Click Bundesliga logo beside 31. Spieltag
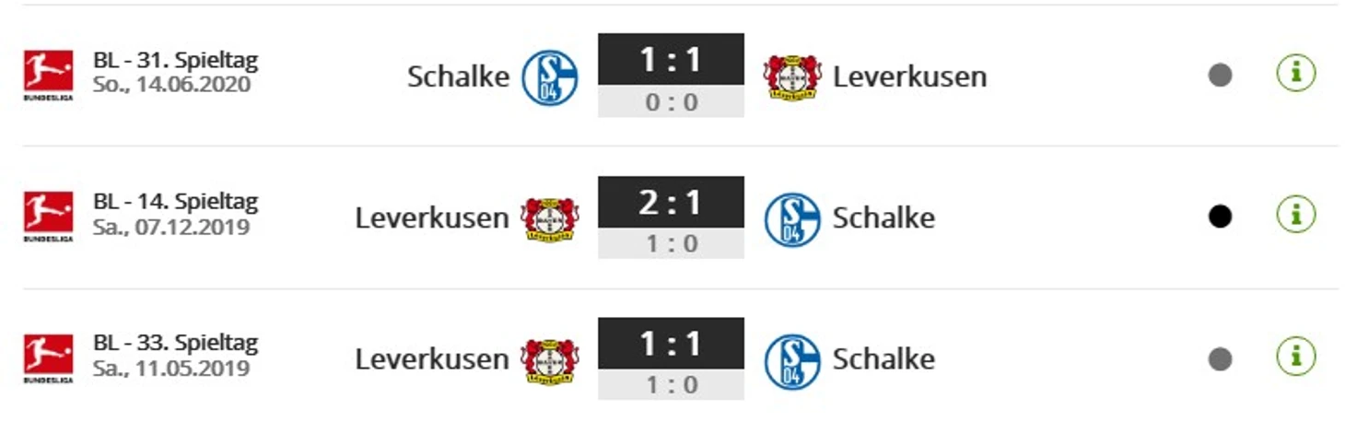Image resolution: width=1345 pixels, height=422 pixels. (x=48, y=76)
